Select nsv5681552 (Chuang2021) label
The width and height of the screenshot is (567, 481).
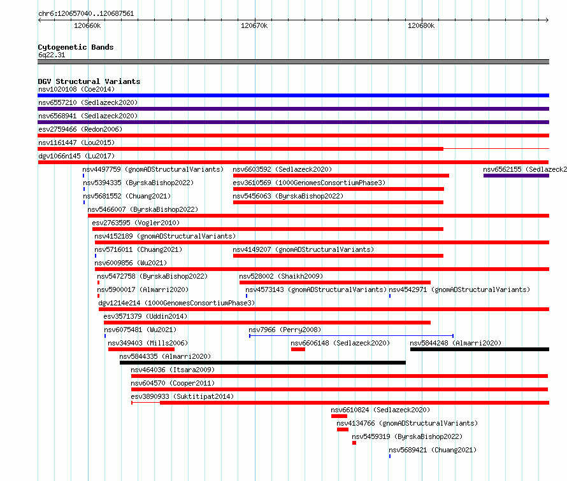[x=127, y=196]
